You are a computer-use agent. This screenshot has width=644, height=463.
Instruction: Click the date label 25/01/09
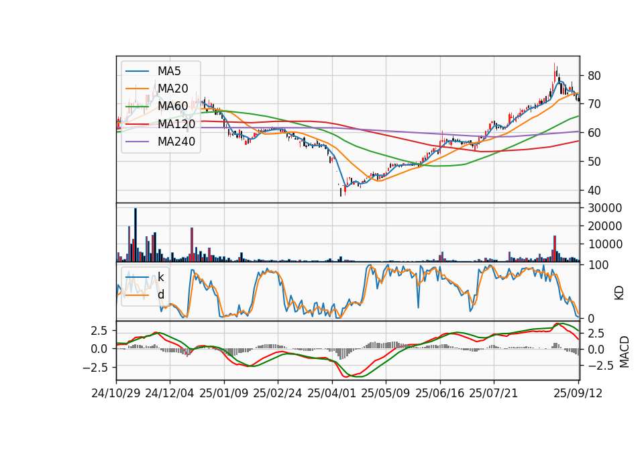(x=224, y=393)
